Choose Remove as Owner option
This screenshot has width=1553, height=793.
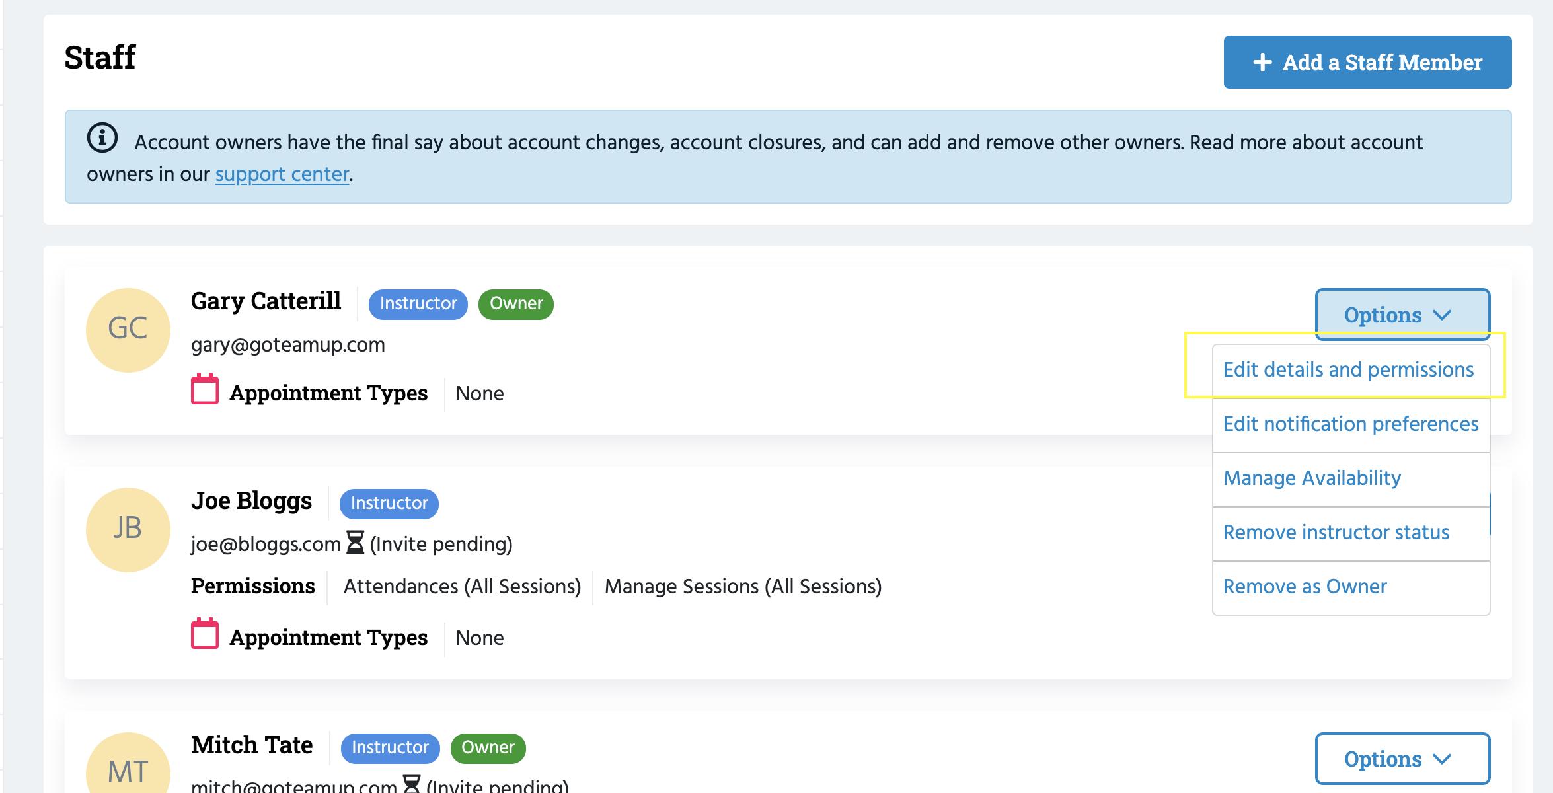click(x=1305, y=586)
